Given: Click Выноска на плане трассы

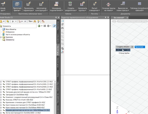Looking at the screenshot, I should click(x=123, y=6).
